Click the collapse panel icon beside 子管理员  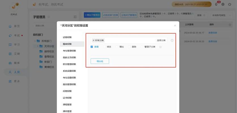click(75, 17)
